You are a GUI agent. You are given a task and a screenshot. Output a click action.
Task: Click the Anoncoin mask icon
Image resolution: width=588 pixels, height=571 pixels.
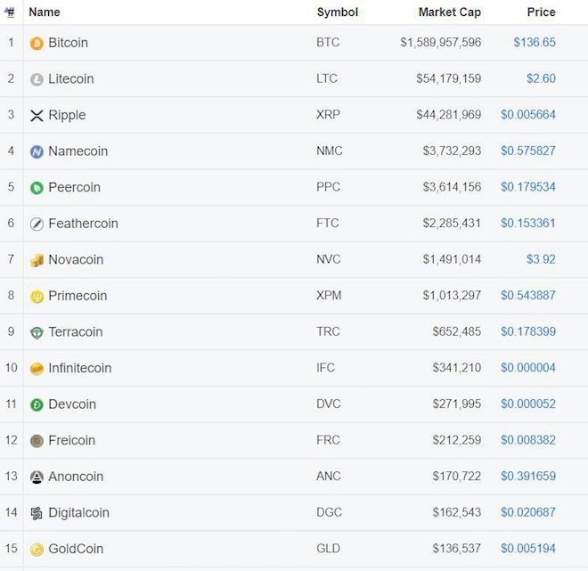(37, 477)
